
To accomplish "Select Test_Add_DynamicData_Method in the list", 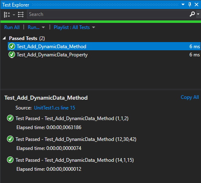I will coord(104,47).
